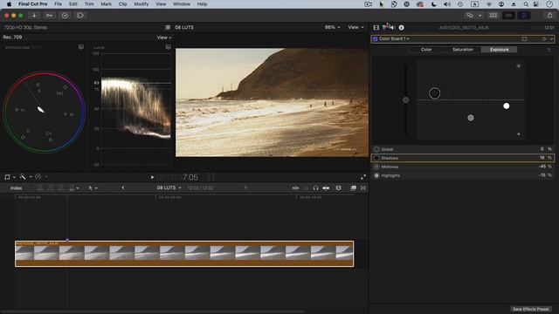Image resolution: width=559 pixels, height=314 pixels.
Task: Toggle solo headphones icon
Action: (315, 188)
